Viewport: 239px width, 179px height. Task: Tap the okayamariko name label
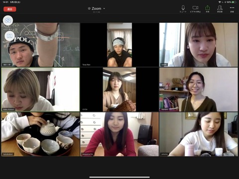[88, 154]
